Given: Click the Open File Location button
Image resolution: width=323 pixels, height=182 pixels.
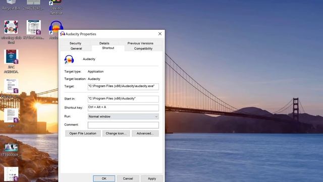Looking at the screenshot, I should pyautogui.click(x=83, y=133).
